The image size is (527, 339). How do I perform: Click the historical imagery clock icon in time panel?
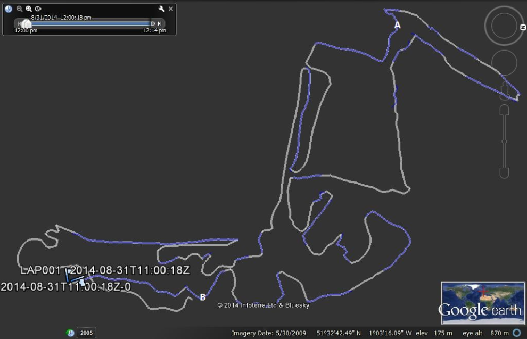pyautogui.click(x=9, y=9)
